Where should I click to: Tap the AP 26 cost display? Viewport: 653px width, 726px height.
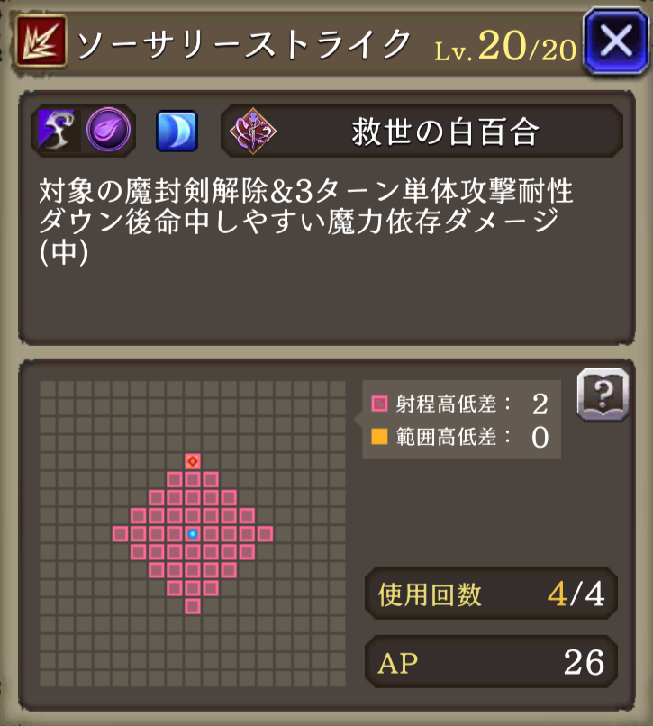point(491,662)
